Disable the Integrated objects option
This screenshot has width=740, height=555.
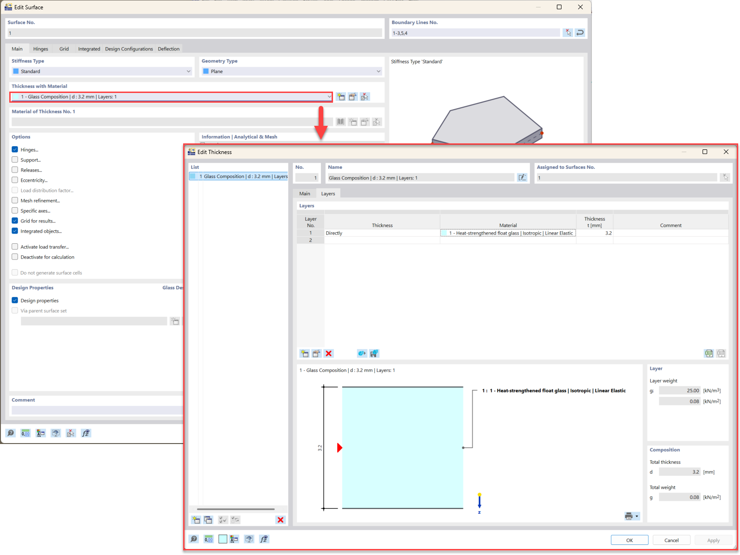[15, 231]
